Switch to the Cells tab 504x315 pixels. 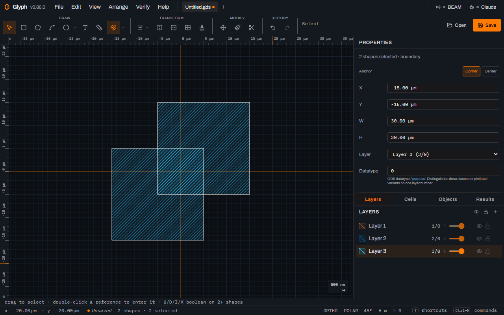pyautogui.click(x=410, y=199)
